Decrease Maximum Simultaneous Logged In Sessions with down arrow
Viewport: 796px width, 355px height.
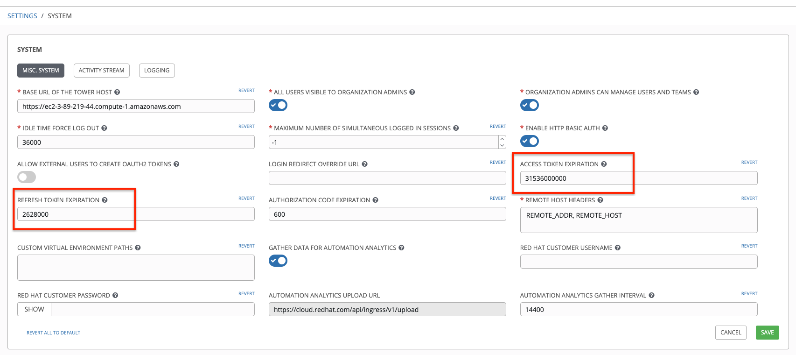tap(502, 145)
